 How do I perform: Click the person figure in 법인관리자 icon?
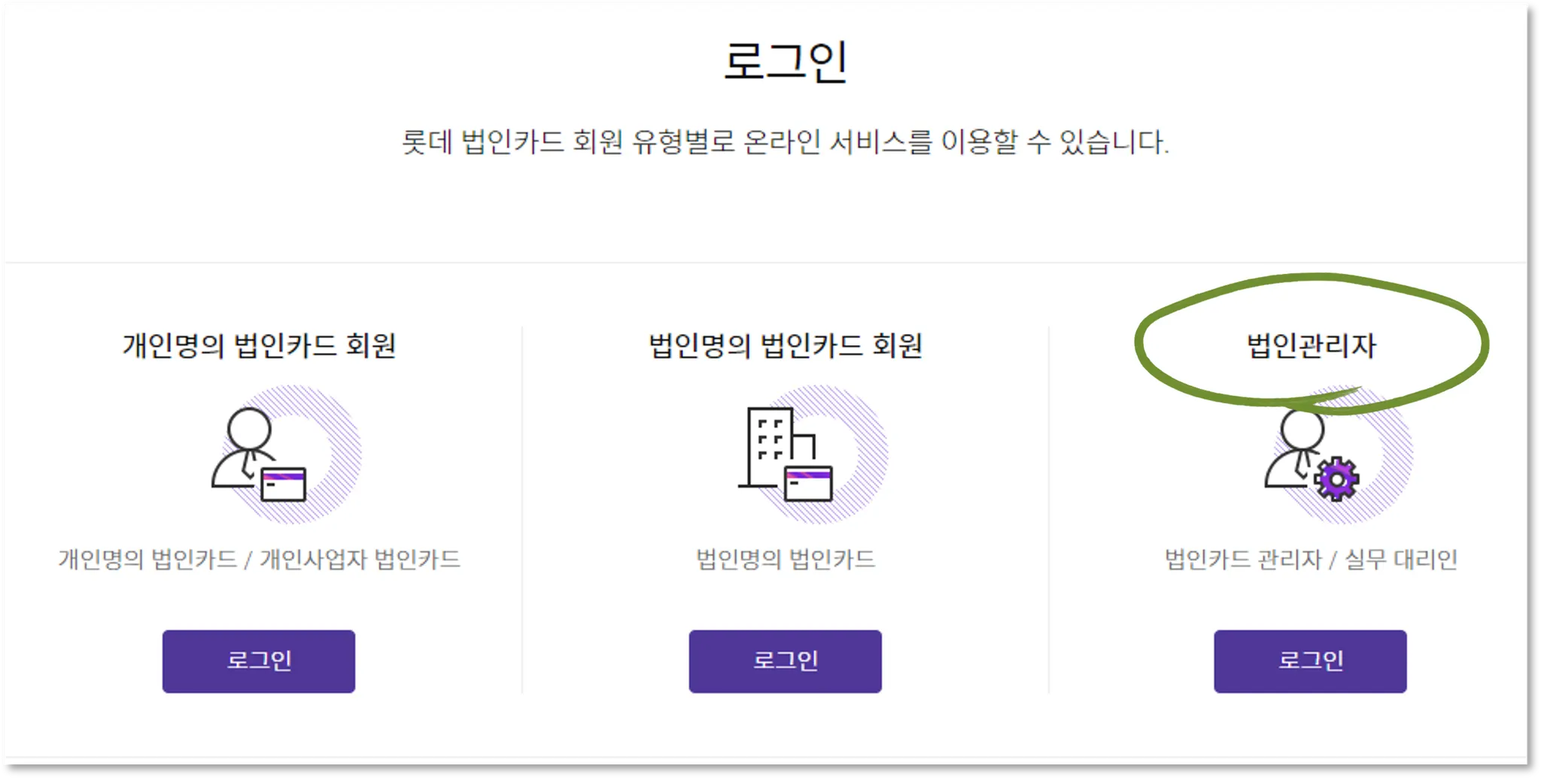point(1296,448)
